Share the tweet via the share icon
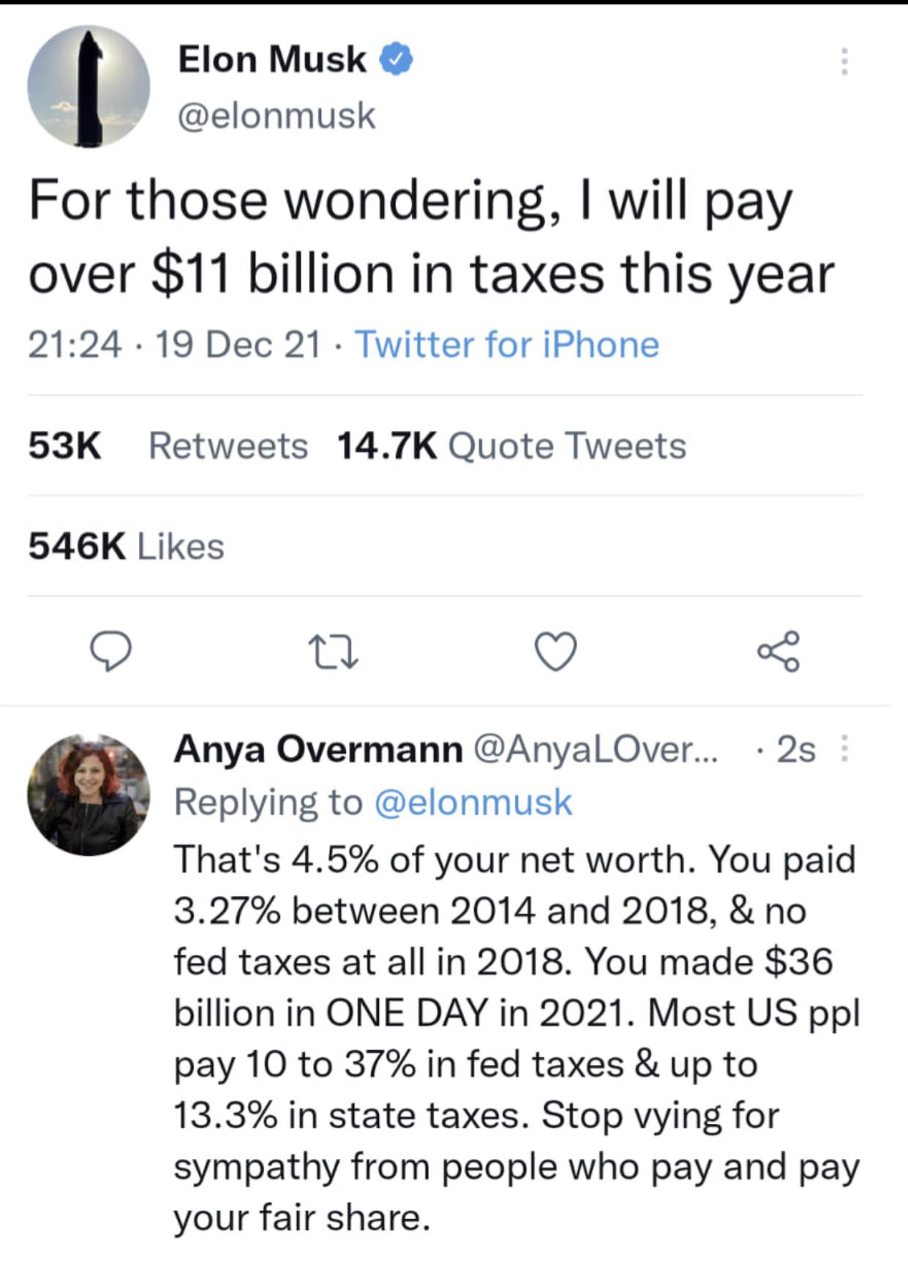The width and height of the screenshot is (908, 1279). point(779,651)
